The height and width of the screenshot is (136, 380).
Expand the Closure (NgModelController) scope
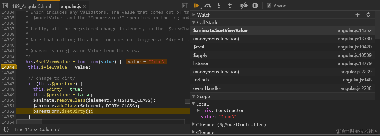click(194, 124)
